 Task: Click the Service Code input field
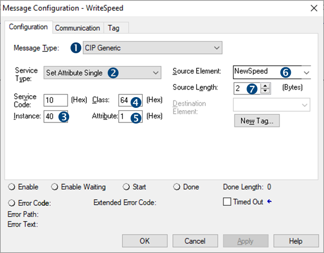coord(56,100)
